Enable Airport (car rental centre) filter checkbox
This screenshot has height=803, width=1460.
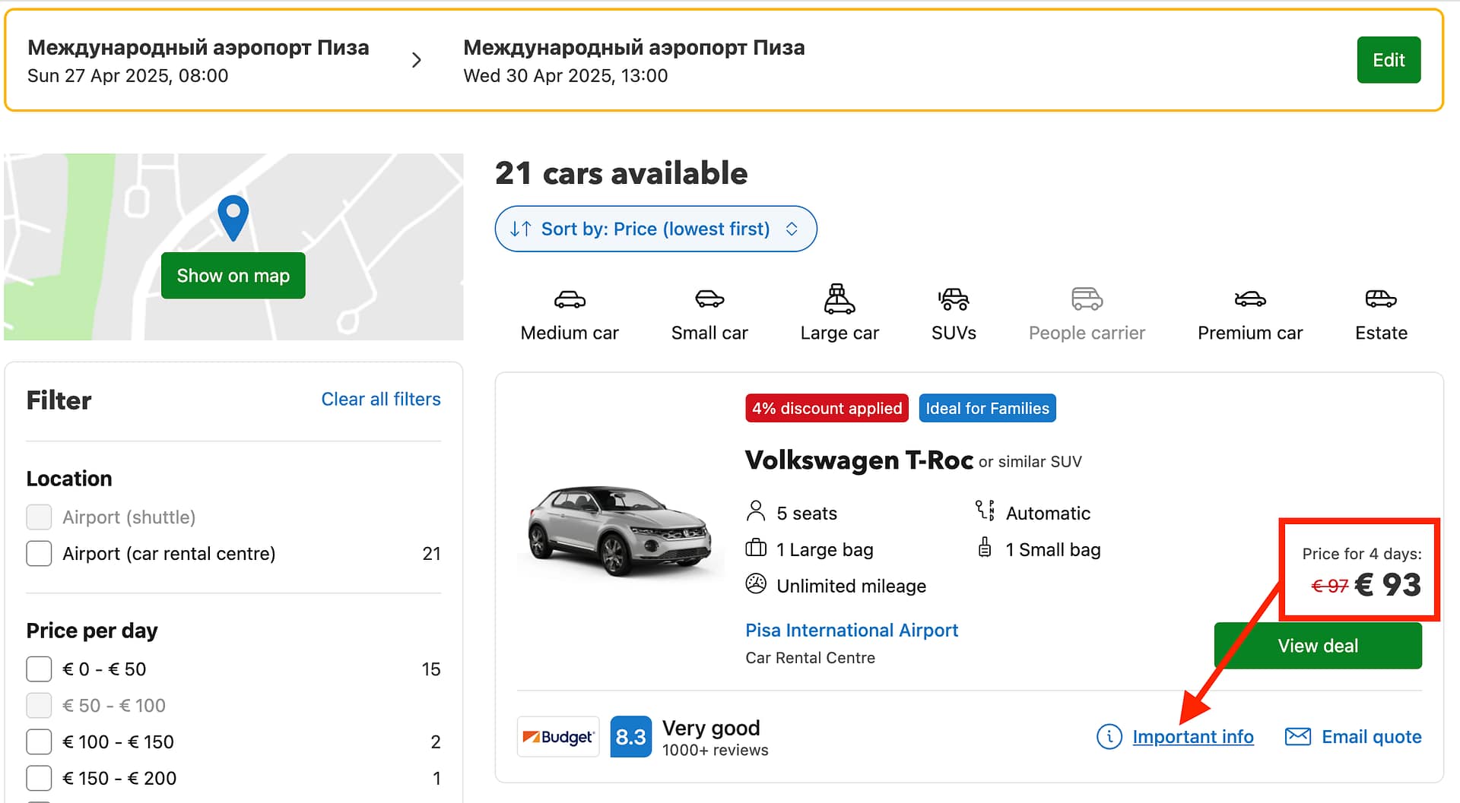pyautogui.click(x=40, y=553)
